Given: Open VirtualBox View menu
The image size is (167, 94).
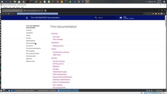Looking at the screenshot, I should point(10,7).
